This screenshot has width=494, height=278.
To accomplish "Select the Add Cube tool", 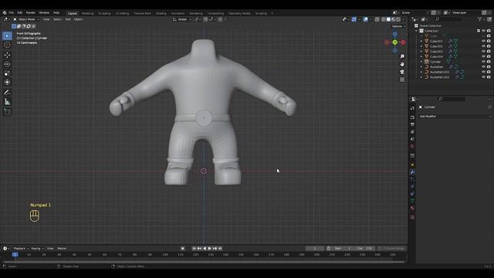I will coord(7,111).
